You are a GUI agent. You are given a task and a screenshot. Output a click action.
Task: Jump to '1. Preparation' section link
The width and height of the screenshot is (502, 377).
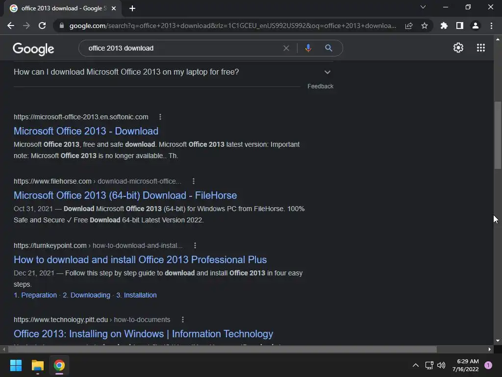pyautogui.click(x=35, y=295)
